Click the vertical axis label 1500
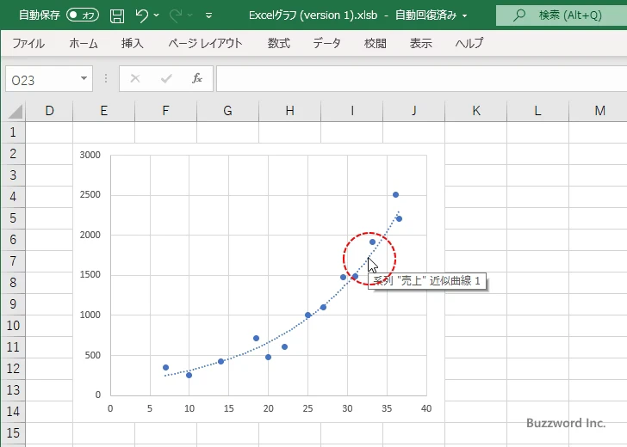This screenshot has height=447, width=627. click(x=90, y=274)
